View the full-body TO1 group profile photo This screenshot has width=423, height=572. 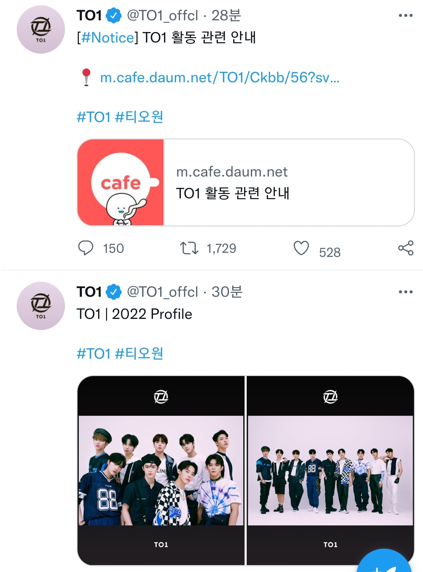click(330, 470)
